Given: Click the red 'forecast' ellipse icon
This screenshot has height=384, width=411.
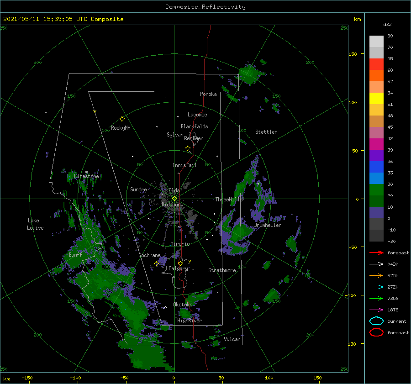Looking at the screenshot, I should click(376, 332).
